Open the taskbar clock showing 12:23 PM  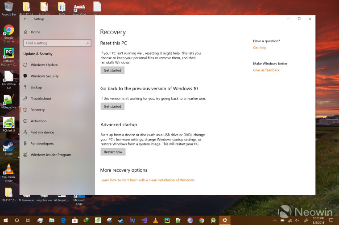(318, 220)
